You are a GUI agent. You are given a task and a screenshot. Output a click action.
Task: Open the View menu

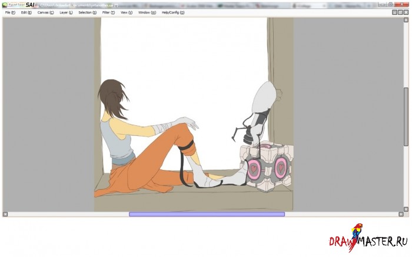(x=127, y=12)
